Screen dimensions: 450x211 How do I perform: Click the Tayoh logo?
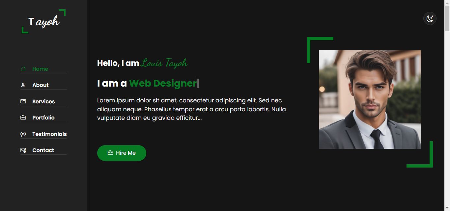pos(43,21)
